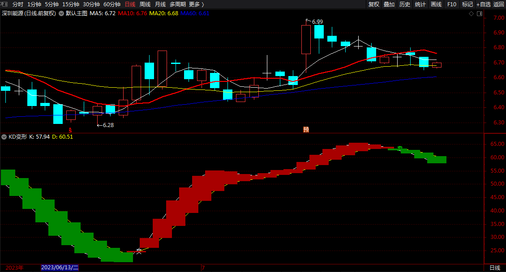Open the 历史 history button
The height and width of the screenshot is (272, 506).
pos(405,4)
